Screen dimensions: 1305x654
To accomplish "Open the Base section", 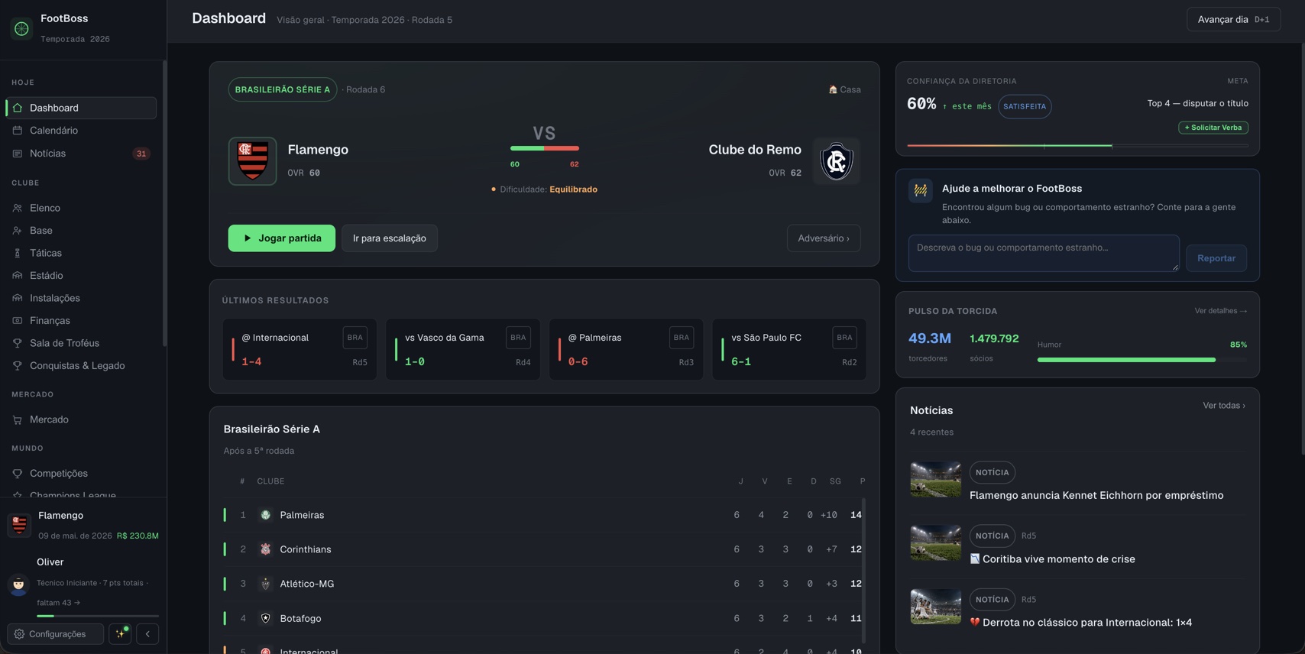I will 81,231.
